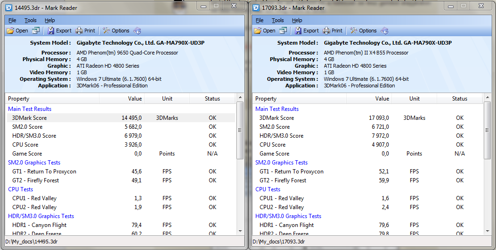Click scroll down arrow in 17093.3dr list
This screenshot has width=496, height=250.
click(x=488, y=231)
